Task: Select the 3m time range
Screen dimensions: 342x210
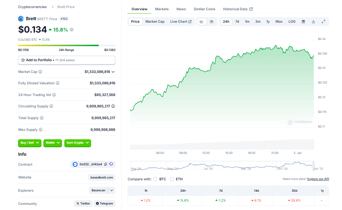Action: [x=258, y=22]
